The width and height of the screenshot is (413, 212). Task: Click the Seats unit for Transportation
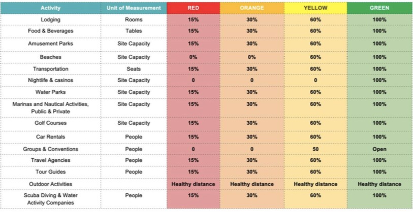click(x=134, y=69)
